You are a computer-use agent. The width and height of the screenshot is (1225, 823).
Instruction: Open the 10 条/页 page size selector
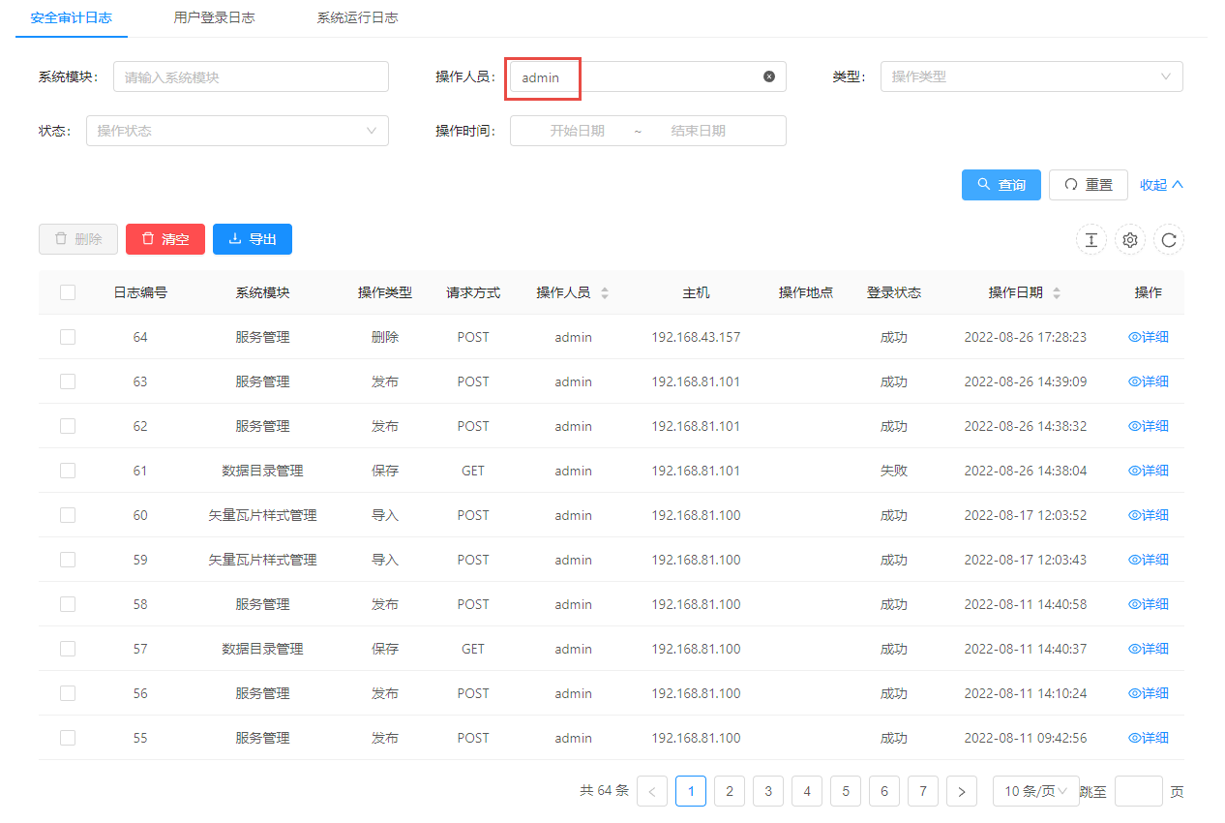pos(1035,791)
